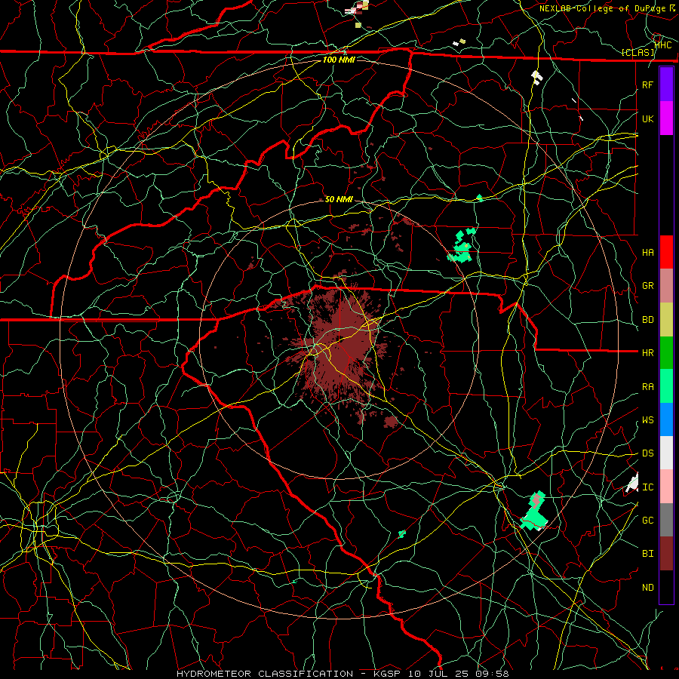Click the GR legend label
The image size is (679, 679).
pyautogui.click(x=647, y=286)
